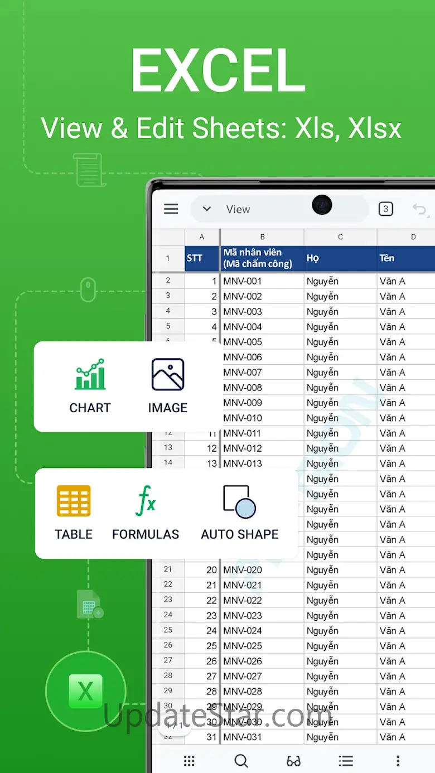Select the Văn A cell in MNV-027 row
This screenshot has width=435, height=773.
pyautogui.click(x=407, y=677)
